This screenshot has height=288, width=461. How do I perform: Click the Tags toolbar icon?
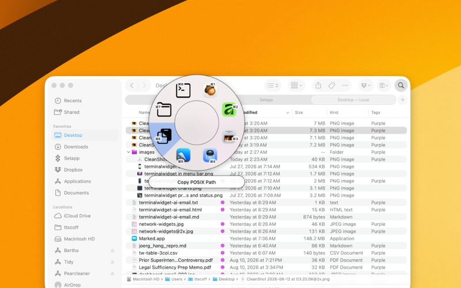coord(332,85)
